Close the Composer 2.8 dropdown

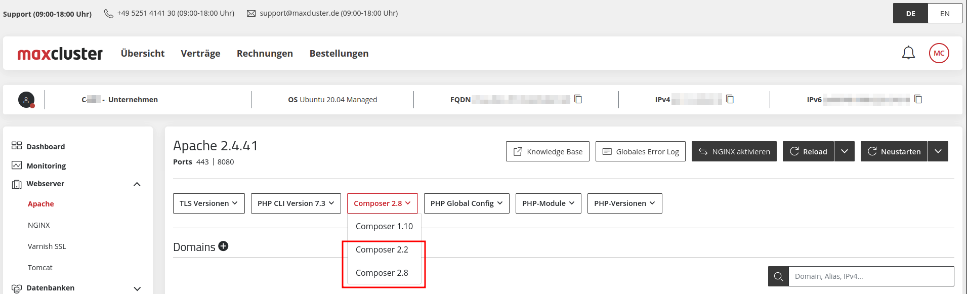(x=383, y=203)
